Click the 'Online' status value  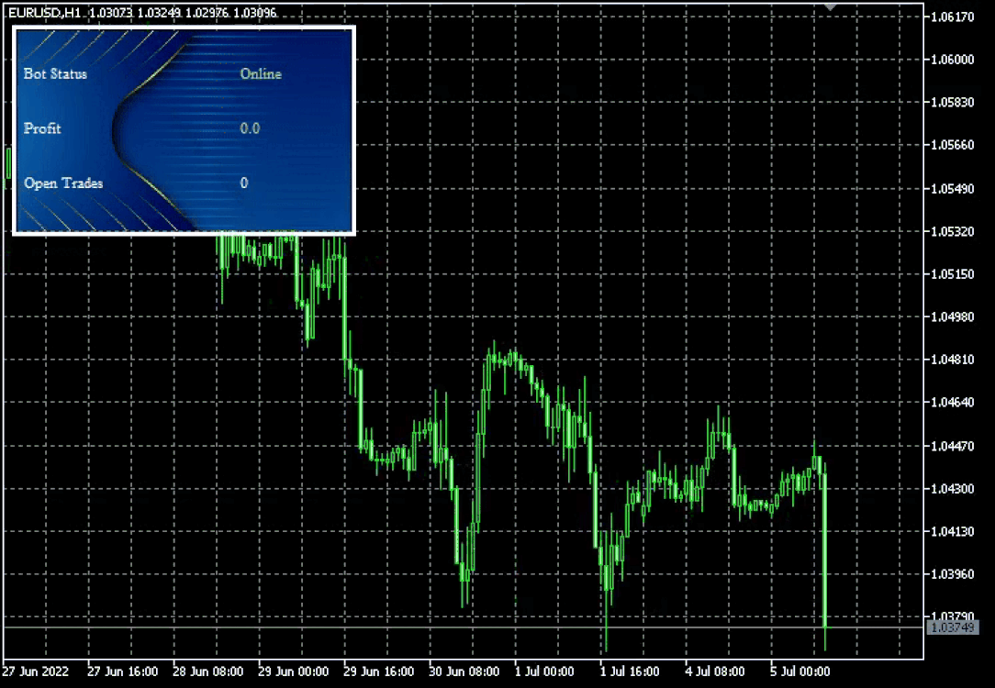[x=261, y=73]
